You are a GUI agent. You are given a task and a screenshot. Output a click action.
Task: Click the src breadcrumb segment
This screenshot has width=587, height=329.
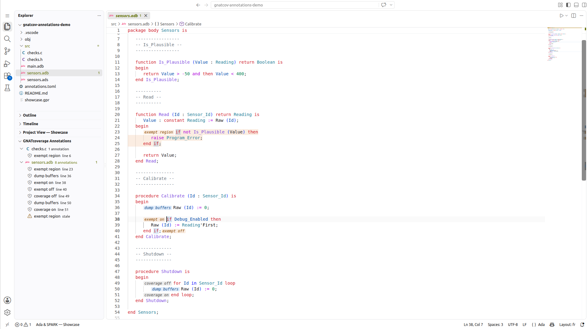click(x=114, y=24)
